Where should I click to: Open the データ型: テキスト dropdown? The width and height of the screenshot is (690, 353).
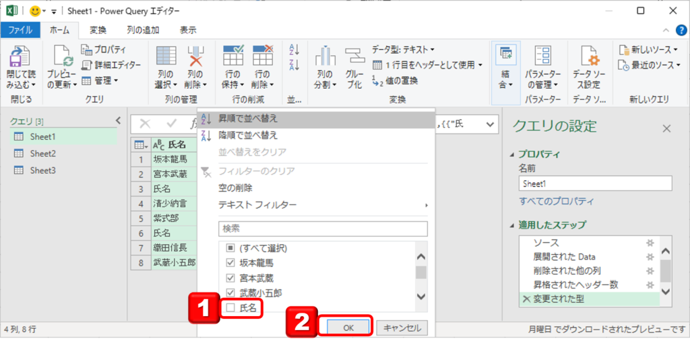pos(403,49)
